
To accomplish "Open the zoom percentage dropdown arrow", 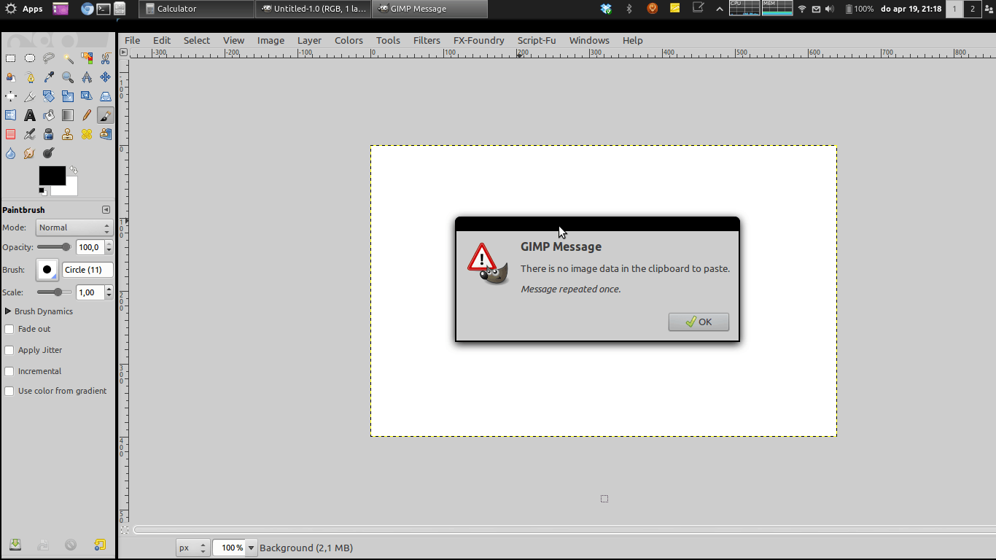I will [252, 548].
